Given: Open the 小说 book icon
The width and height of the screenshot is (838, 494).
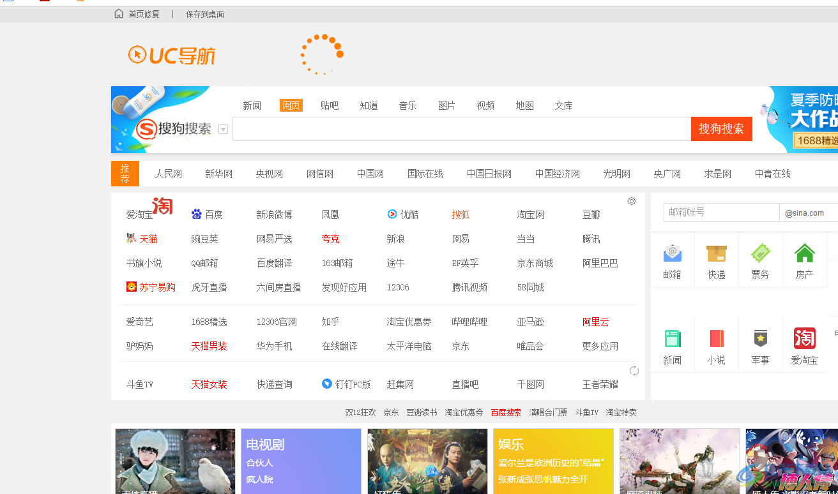Looking at the screenshot, I should [716, 338].
